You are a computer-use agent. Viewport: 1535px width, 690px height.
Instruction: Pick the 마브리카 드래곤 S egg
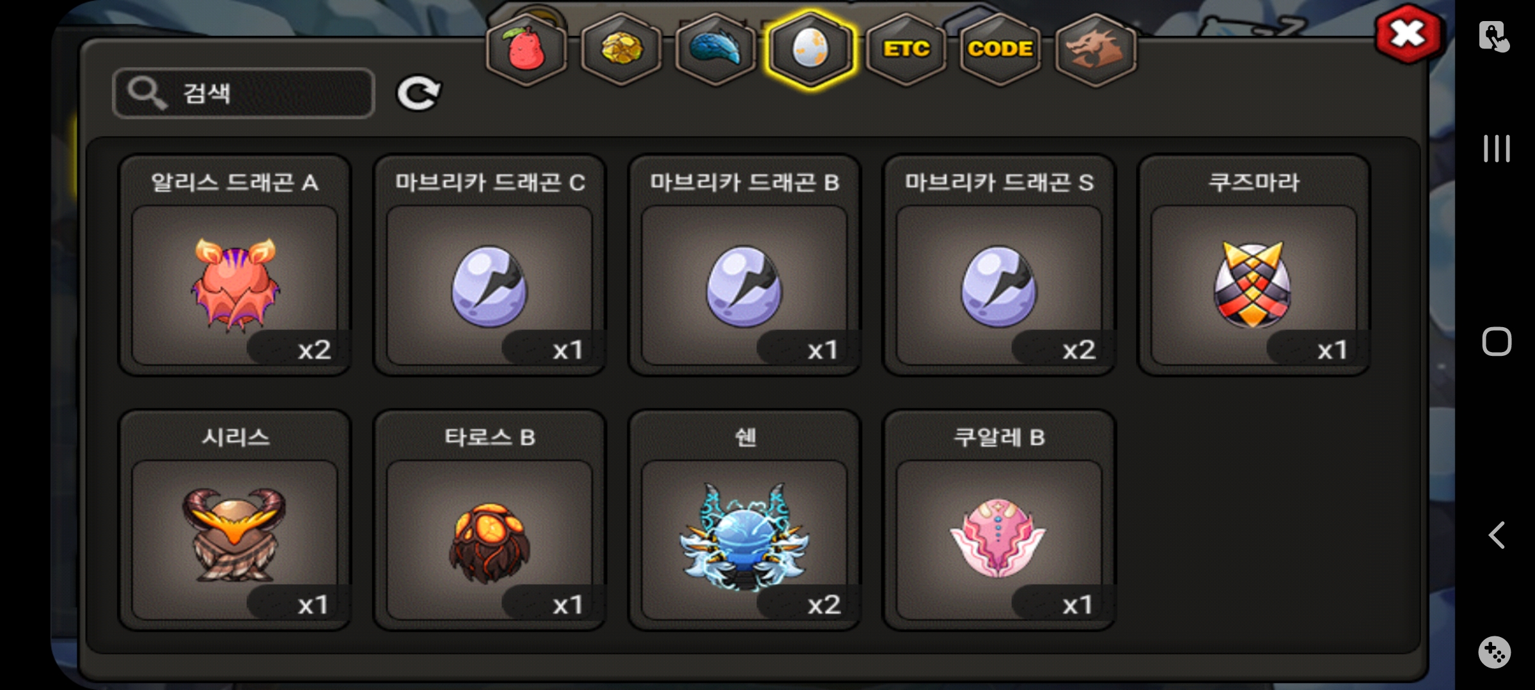coord(999,265)
